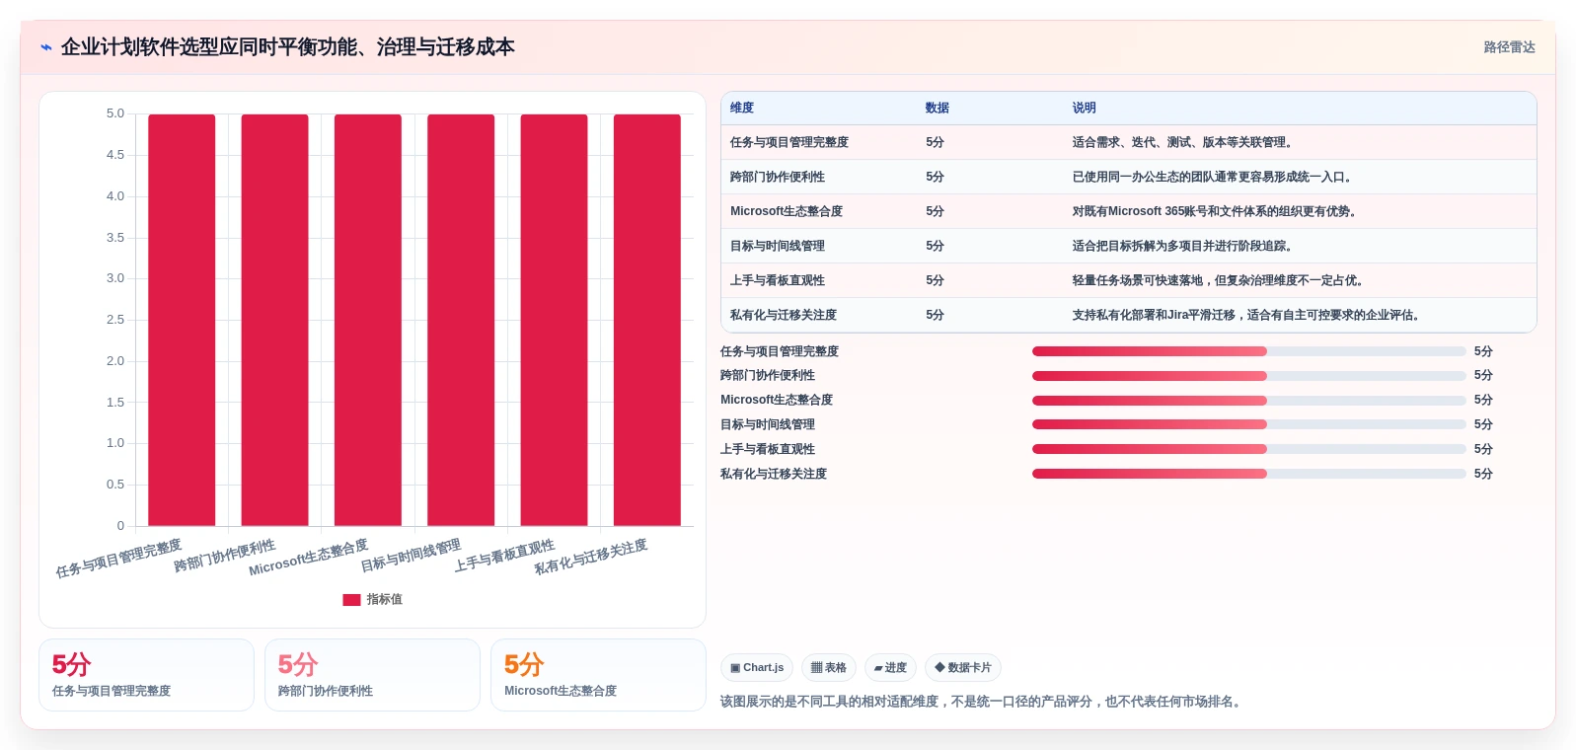Click description starting 对既有Microsoft 365账号
Image resolution: width=1576 pixels, height=750 pixels.
(1215, 211)
